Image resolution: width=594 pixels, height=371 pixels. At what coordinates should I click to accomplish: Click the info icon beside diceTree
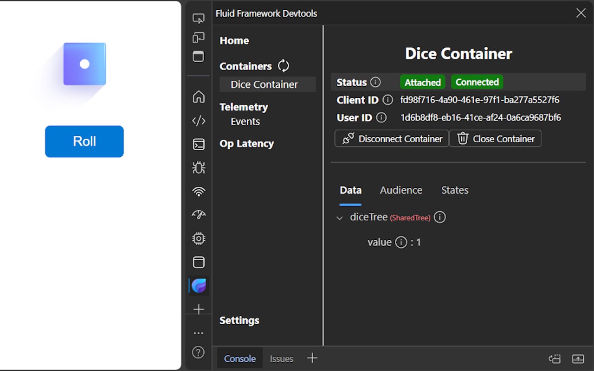pyautogui.click(x=439, y=217)
